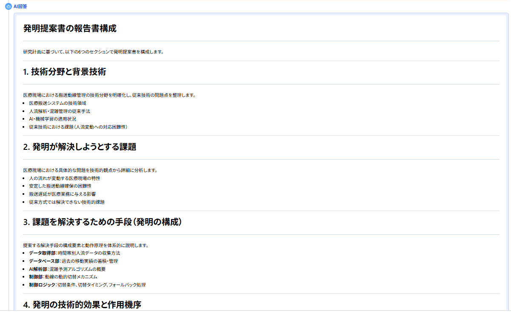The image size is (511, 312).
Task: Click the bold 制御ロジック term
Action: click(x=42, y=285)
